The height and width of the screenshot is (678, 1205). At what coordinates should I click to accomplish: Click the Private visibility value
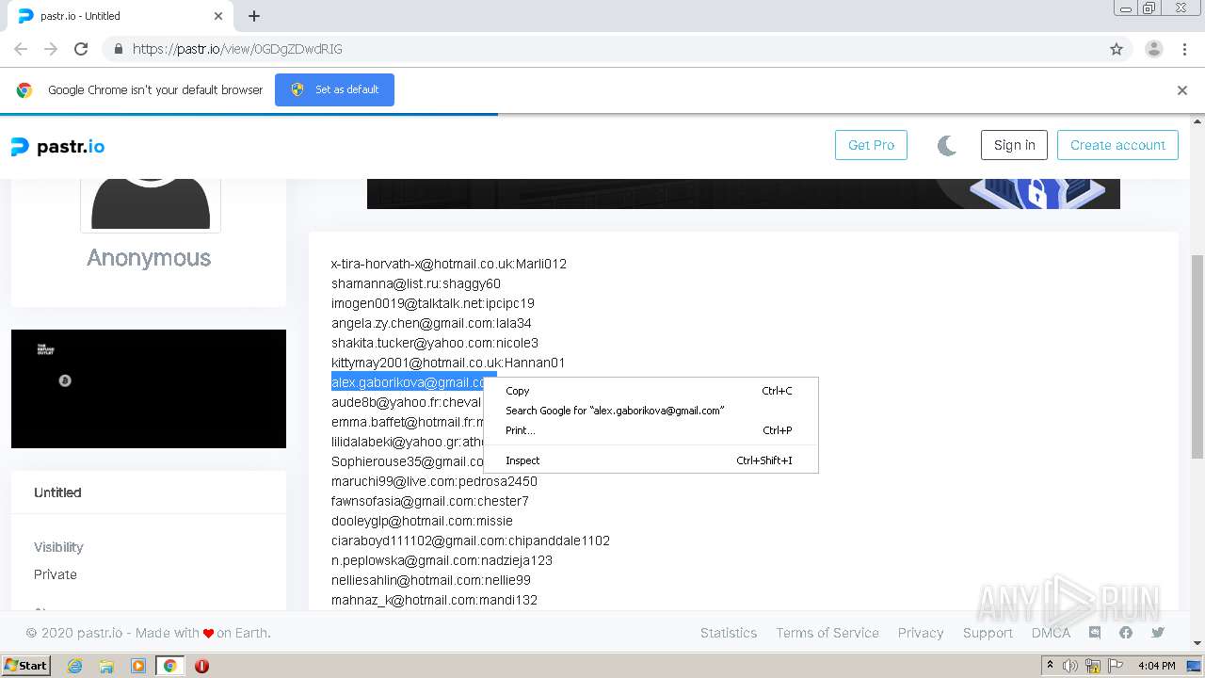click(x=56, y=574)
